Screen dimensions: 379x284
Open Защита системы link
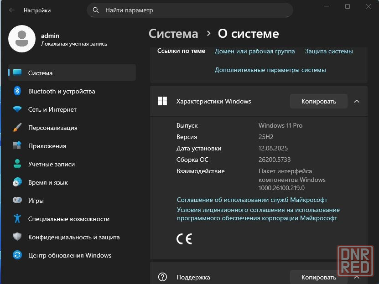click(x=328, y=51)
